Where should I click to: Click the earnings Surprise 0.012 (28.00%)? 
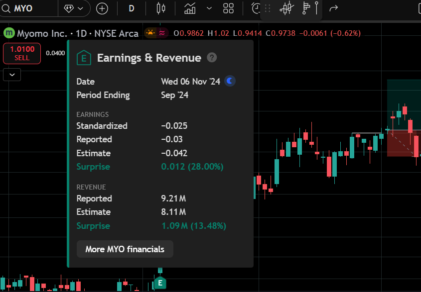click(x=192, y=167)
